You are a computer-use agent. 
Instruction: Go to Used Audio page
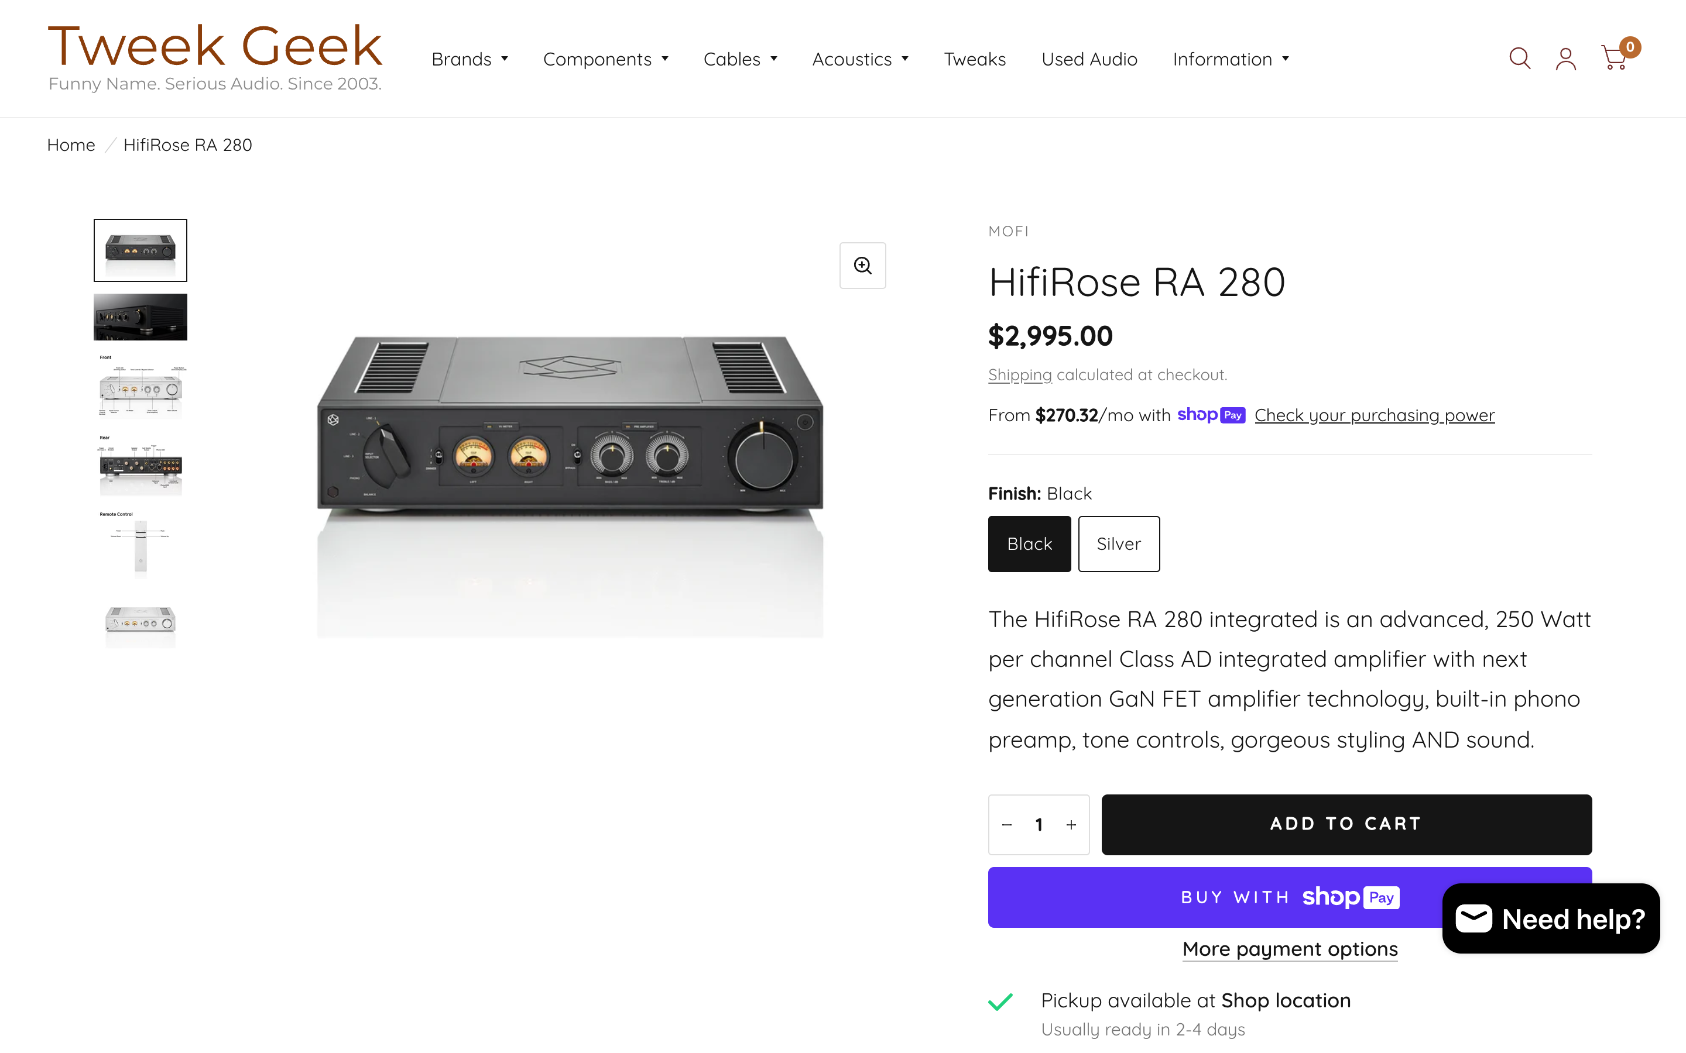pyautogui.click(x=1089, y=59)
